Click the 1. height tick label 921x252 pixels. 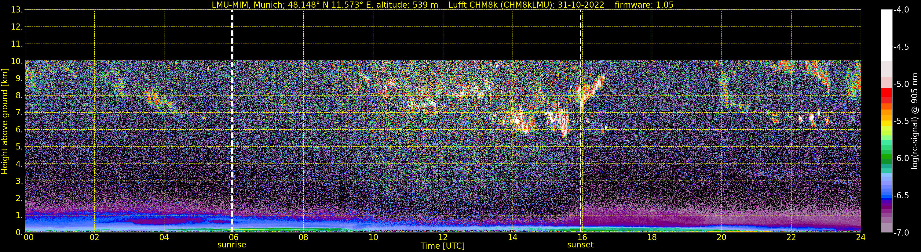(19, 216)
